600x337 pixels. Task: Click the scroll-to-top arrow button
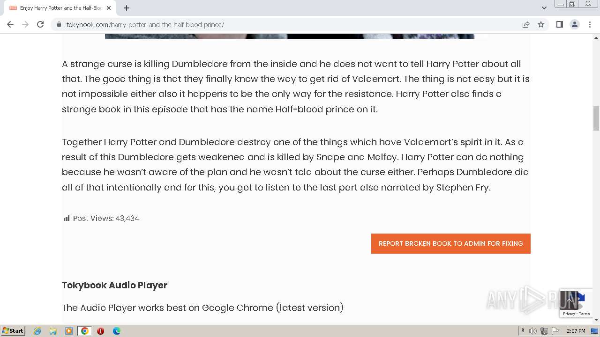[x=569, y=300]
